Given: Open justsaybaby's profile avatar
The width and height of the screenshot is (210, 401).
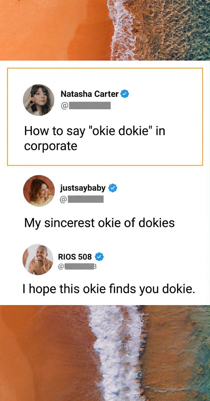Looking at the screenshot, I should click(x=39, y=191).
